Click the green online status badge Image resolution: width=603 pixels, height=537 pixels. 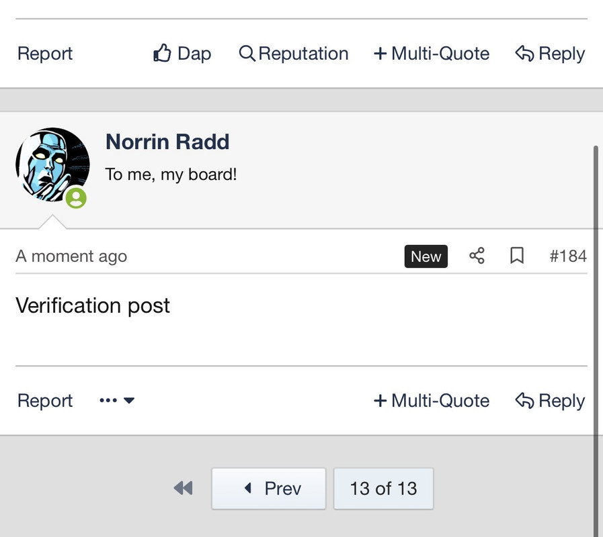(x=76, y=197)
